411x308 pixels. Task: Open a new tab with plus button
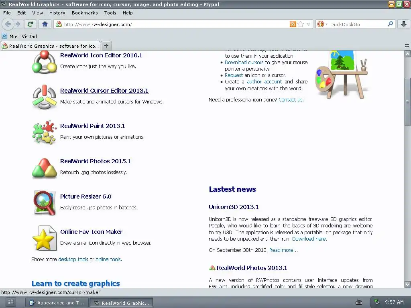point(106,46)
